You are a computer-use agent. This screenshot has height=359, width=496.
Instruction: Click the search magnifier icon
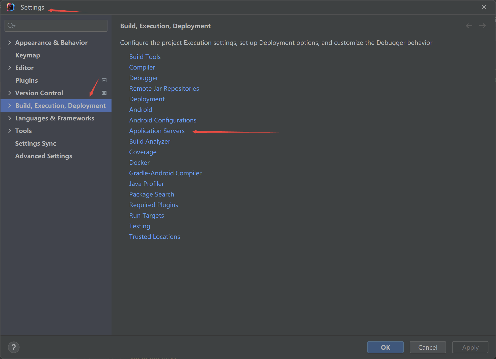click(11, 26)
